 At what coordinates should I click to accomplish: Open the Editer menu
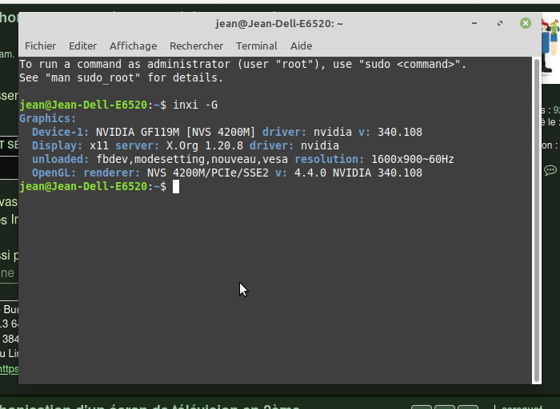[82, 46]
